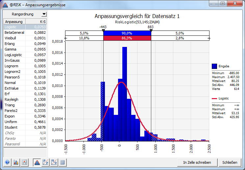
Task: Click the Schließen button
Action: [230, 162]
